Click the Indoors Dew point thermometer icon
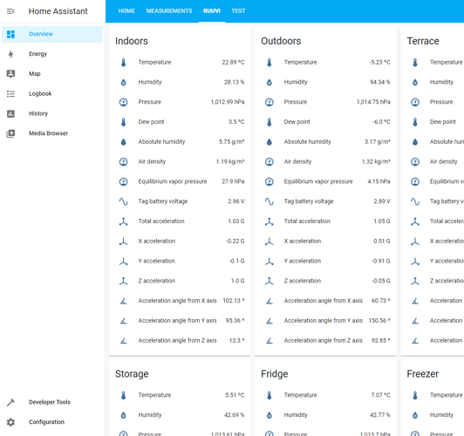The width and height of the screenshot is (464, 436). pos(123,122)
